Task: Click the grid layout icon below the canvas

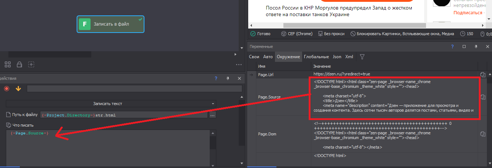Action: point(7,64)
